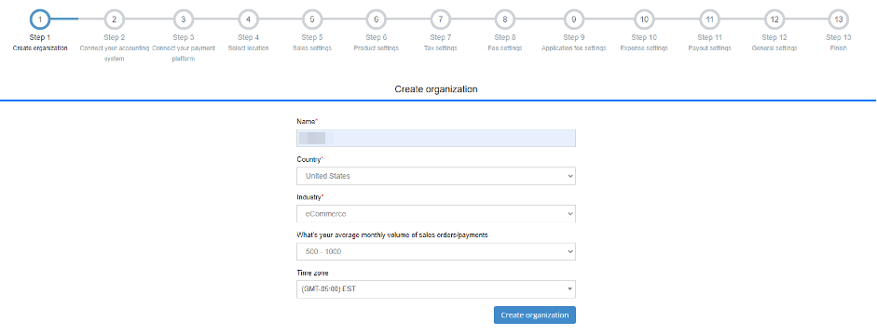Jump to Step 5 Sales settings circle
This screenshot has width=877, height=335.
point(312,20)
